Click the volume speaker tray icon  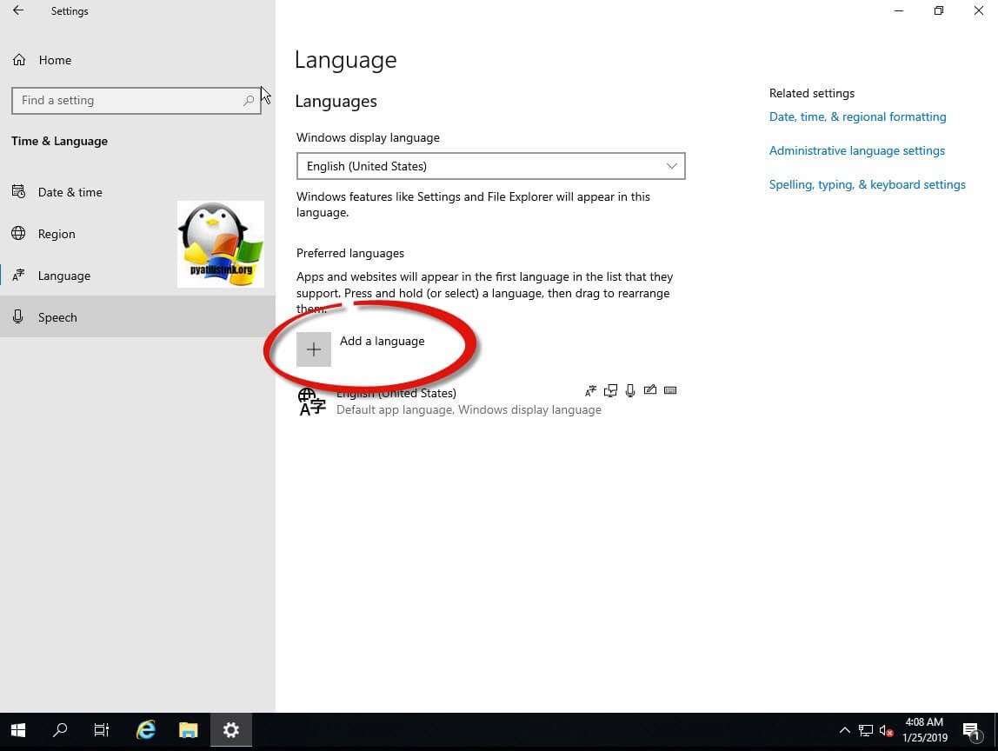point(886,731)
